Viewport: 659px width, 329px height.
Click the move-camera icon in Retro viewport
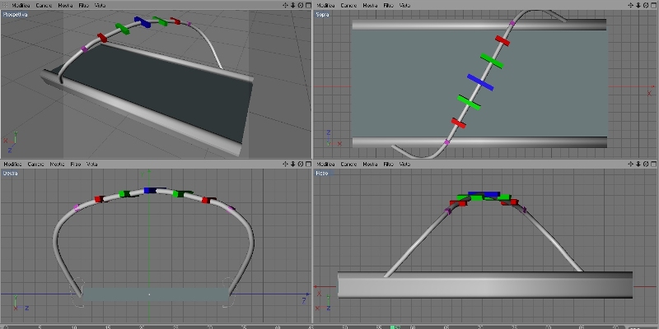coord(630,164)
